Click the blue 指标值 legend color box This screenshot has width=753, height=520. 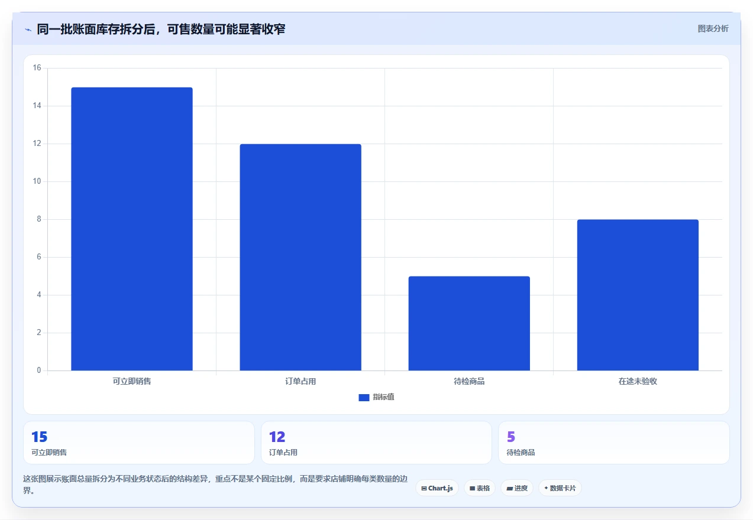tap(364, 397)
